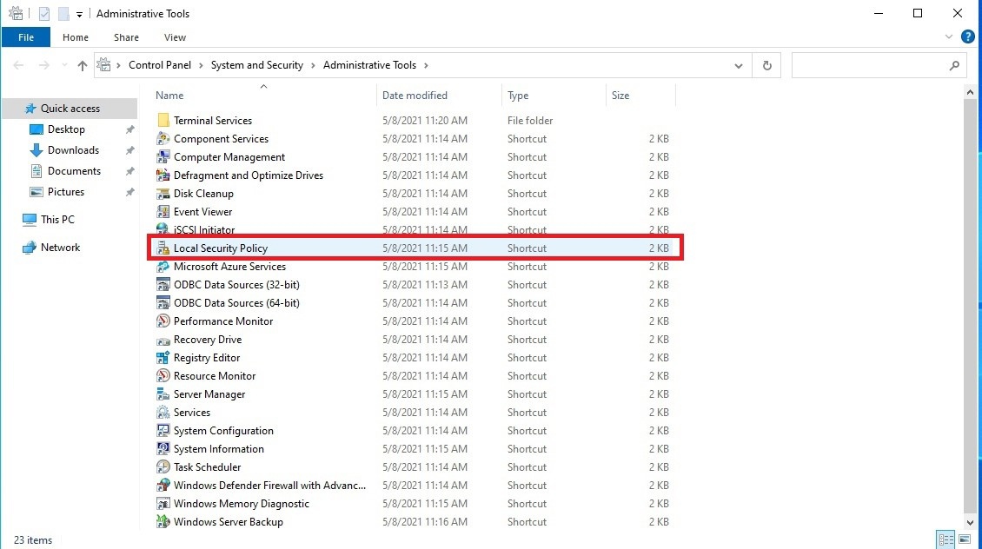Viewport: 982px width, 549px height.
Task: Open the File menu
Action: (26, 37)
